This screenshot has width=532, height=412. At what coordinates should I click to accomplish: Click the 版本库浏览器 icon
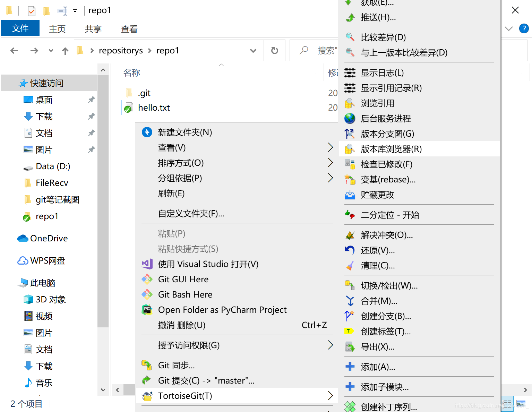pyautogui.click(x=350, y=149)
